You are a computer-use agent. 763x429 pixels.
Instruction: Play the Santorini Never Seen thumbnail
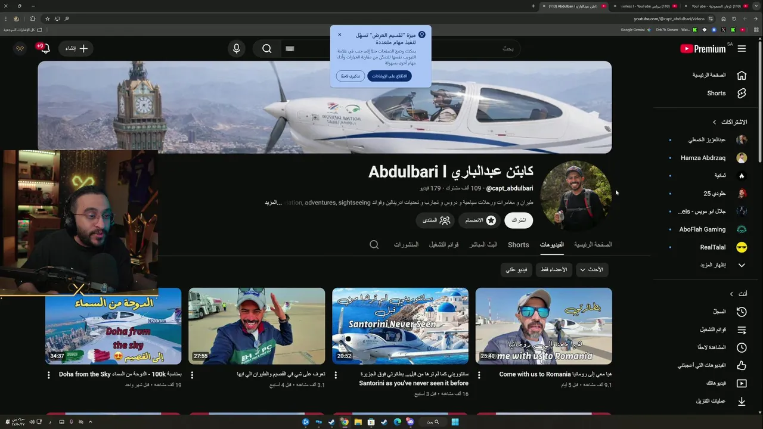tap(400, 326)
